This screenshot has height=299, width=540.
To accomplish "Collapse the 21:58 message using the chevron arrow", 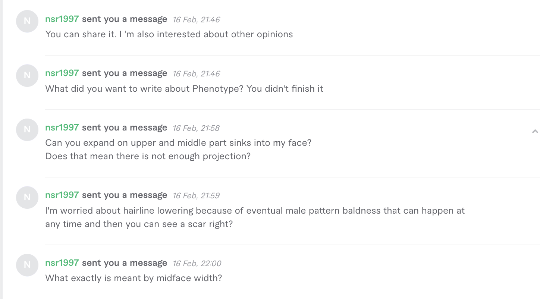I will coord(535,131).
